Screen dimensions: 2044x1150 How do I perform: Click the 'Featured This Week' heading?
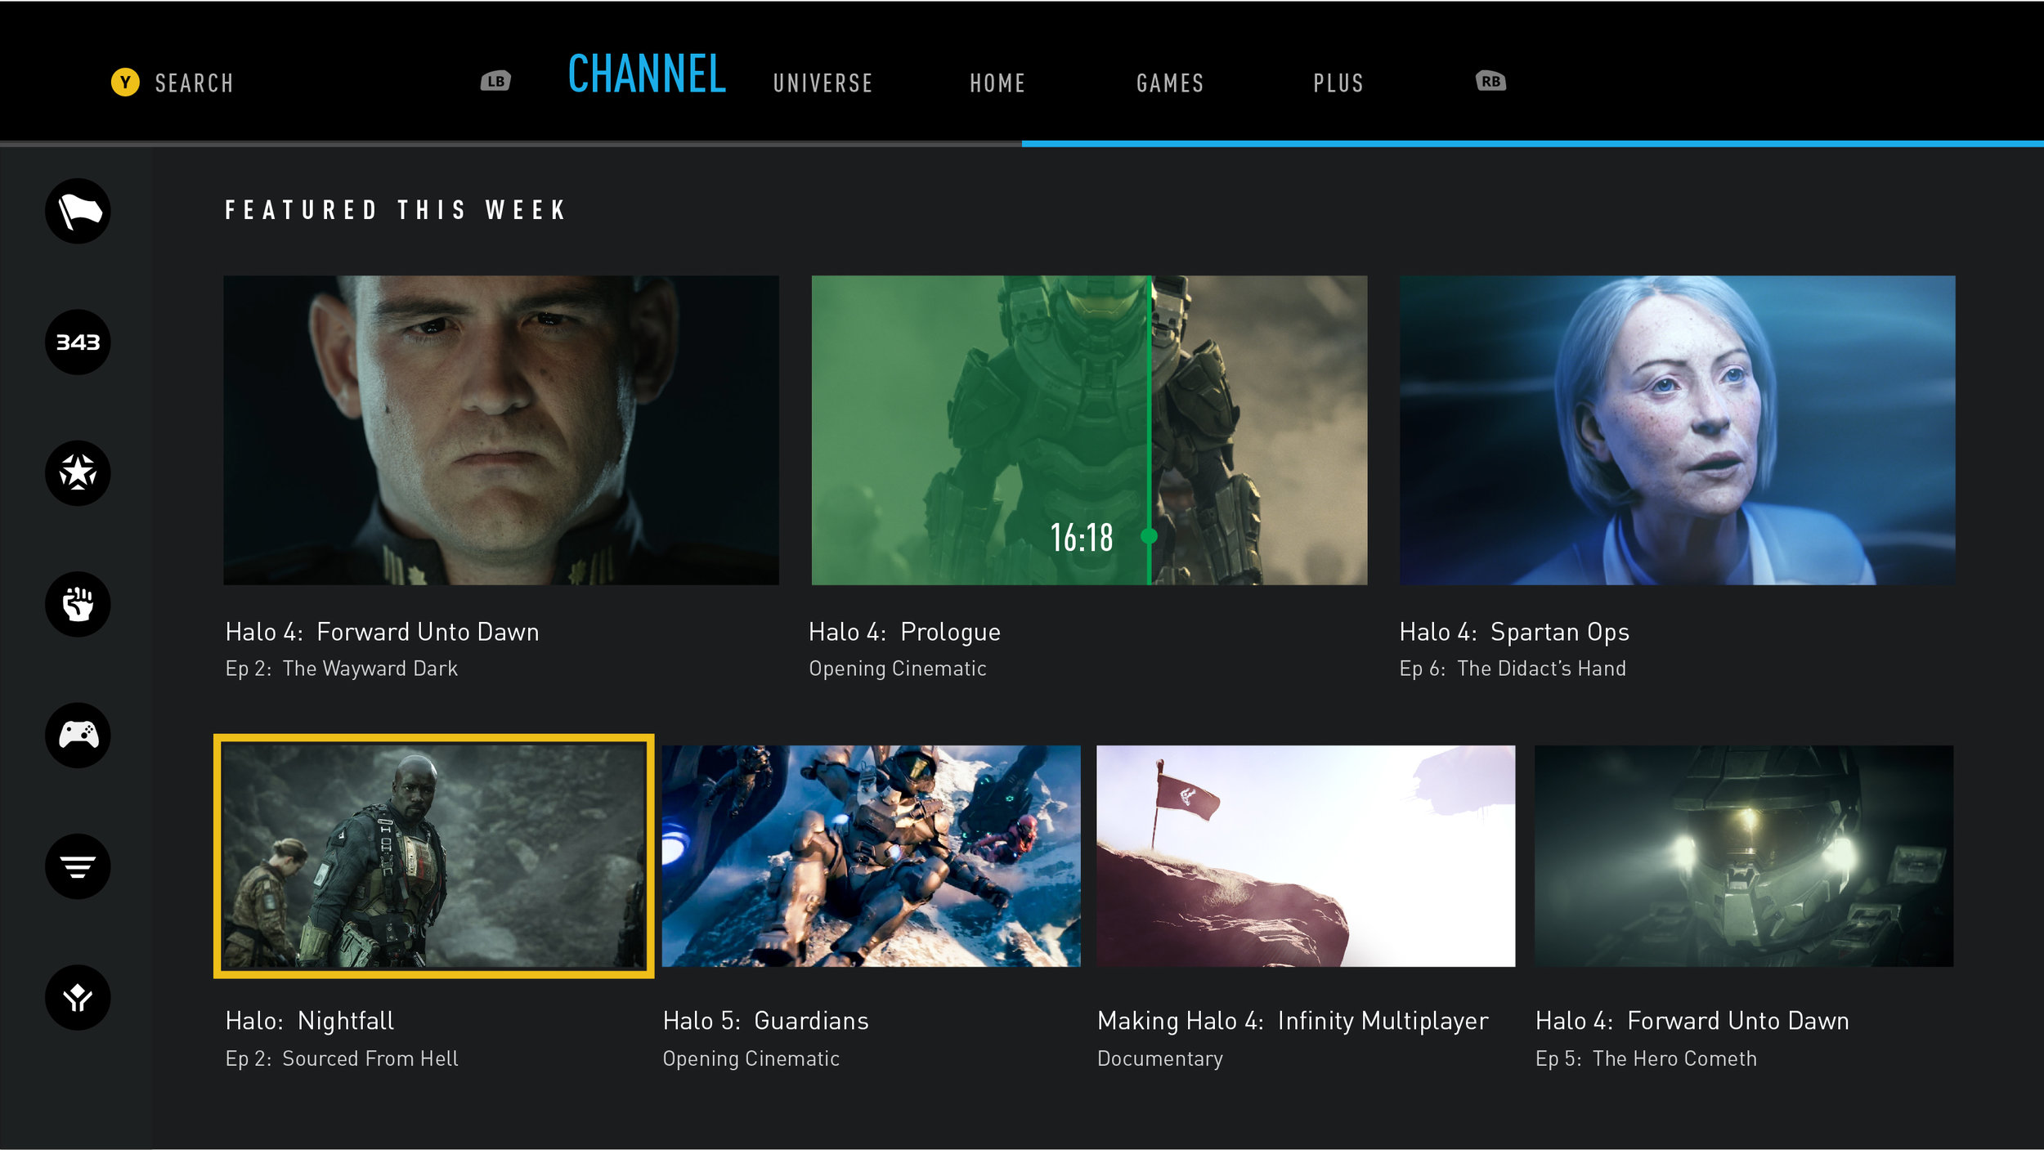[x=395, y=210]
